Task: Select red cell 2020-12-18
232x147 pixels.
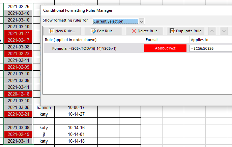Action: click(x=19, y=94)
